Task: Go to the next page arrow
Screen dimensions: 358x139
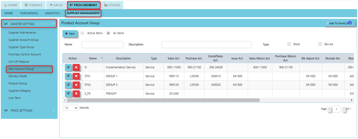Action: (x=344, y=109)
